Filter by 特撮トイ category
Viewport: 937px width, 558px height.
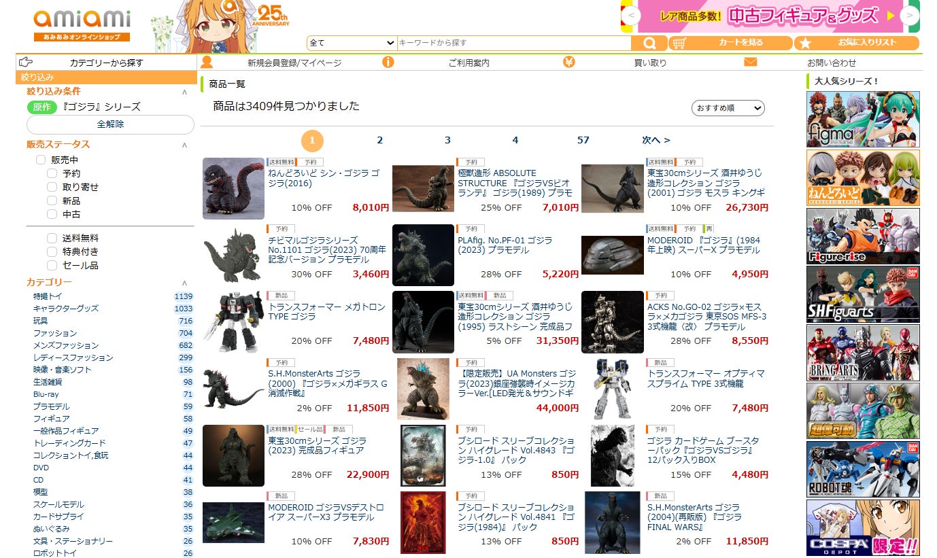tap(48, 296)
